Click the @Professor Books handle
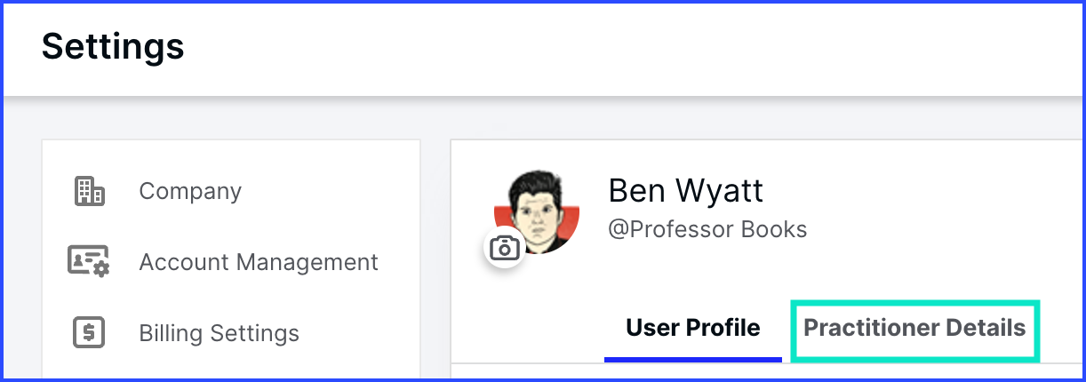The image size is (1086, 382). tap(707, 229)
